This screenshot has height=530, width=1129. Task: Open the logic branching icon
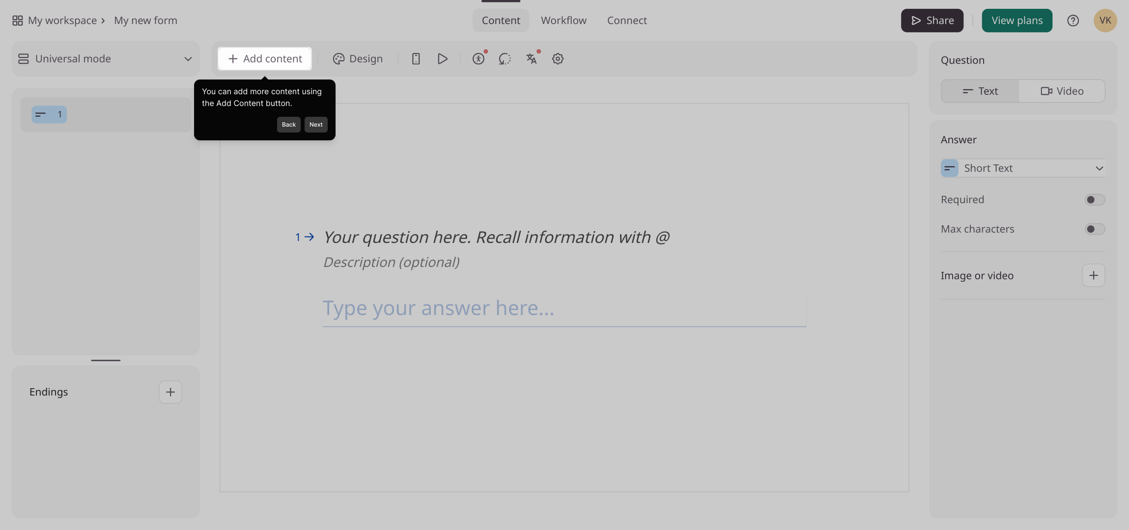click(505, 59)
